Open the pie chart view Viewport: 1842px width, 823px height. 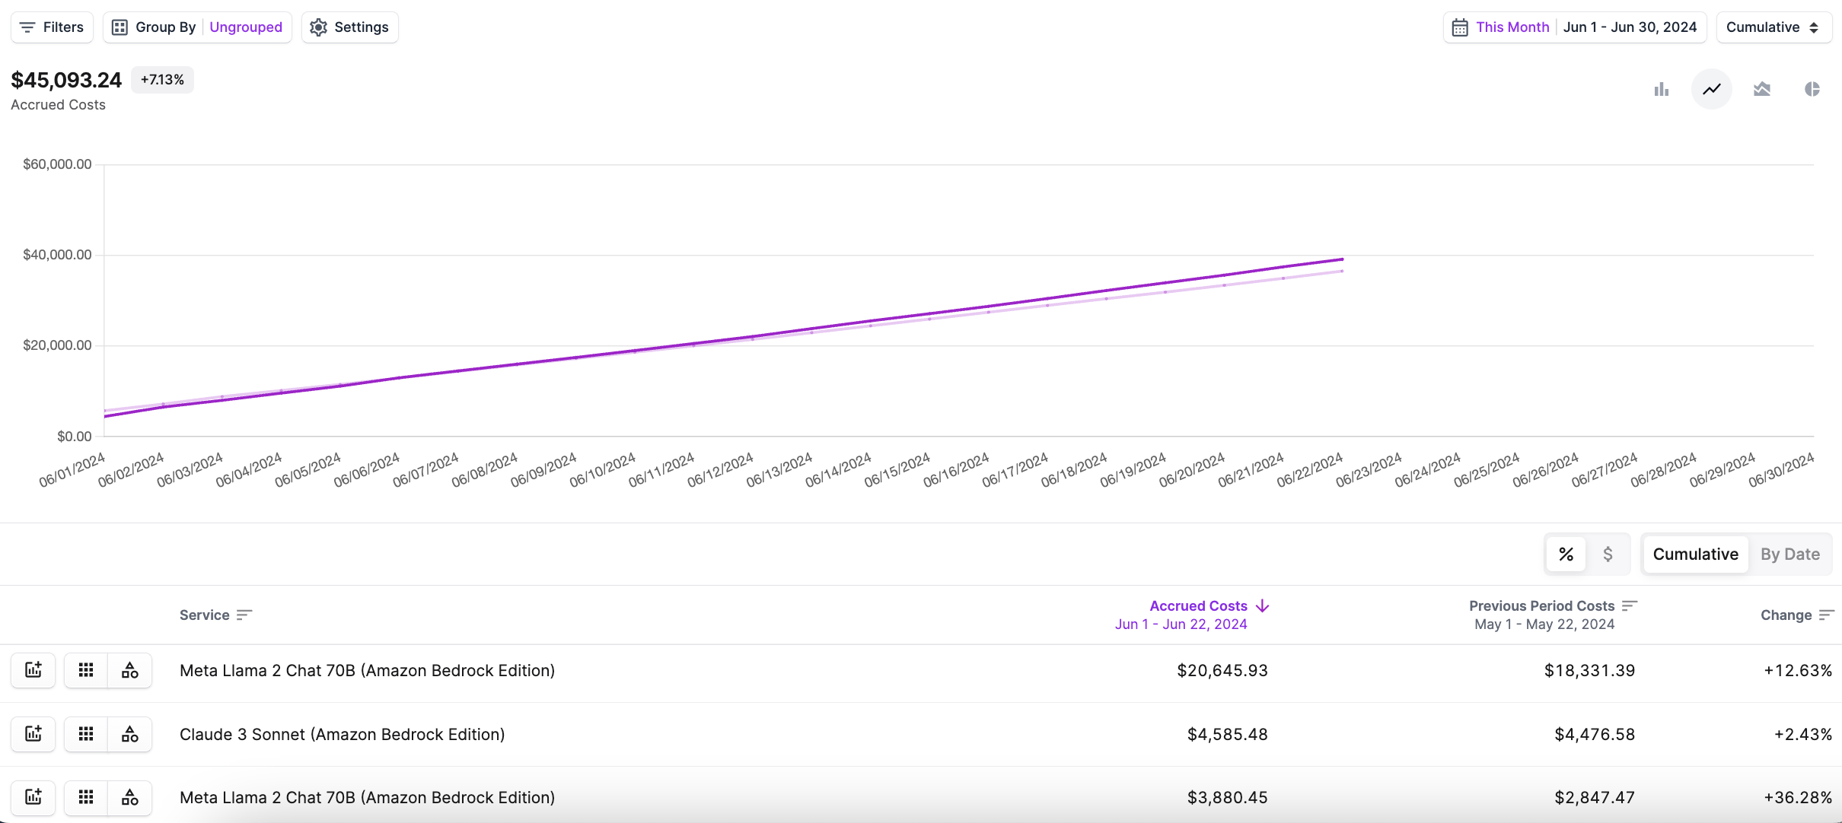click(1812, 89)
